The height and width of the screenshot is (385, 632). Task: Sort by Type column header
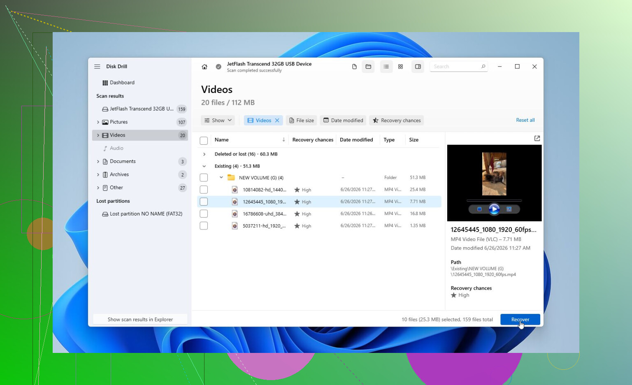(x=389, y=140)
